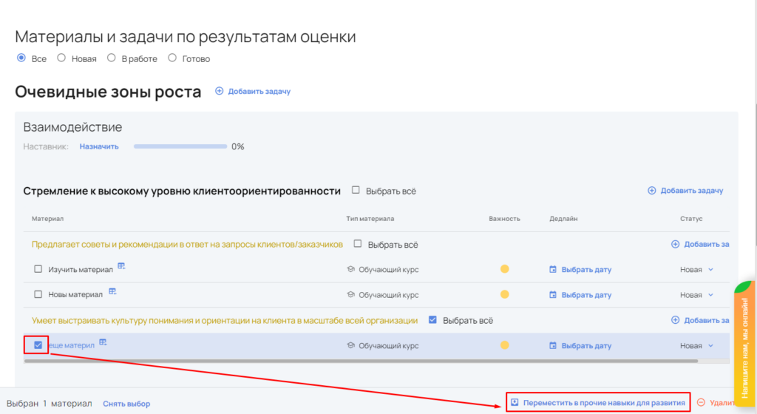The height and width of the screenshot is (414, 757).
Task: Click calendar icon in Изучить материал row
Action: click(x=553, y=270)
